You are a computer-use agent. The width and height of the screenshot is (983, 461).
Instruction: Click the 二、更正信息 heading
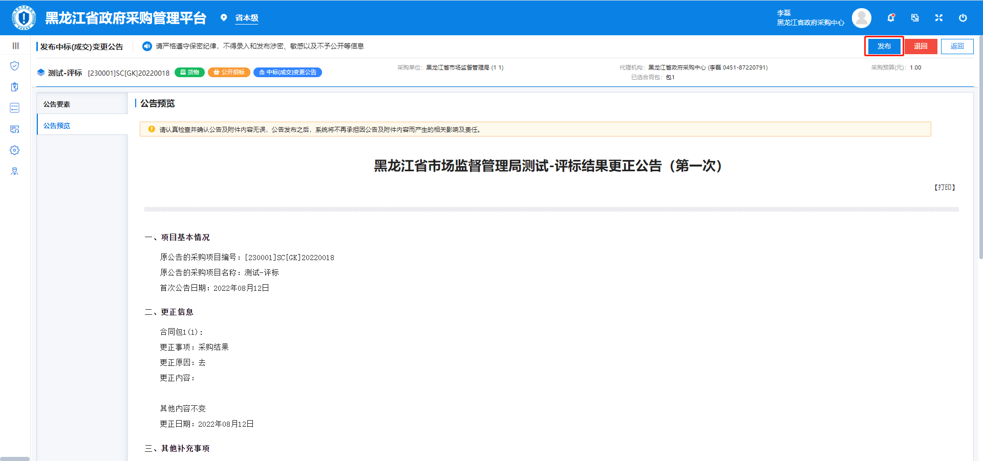pos(169,312)
